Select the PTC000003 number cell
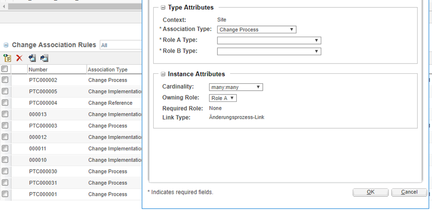432x217 pixels. click(43, 126)
